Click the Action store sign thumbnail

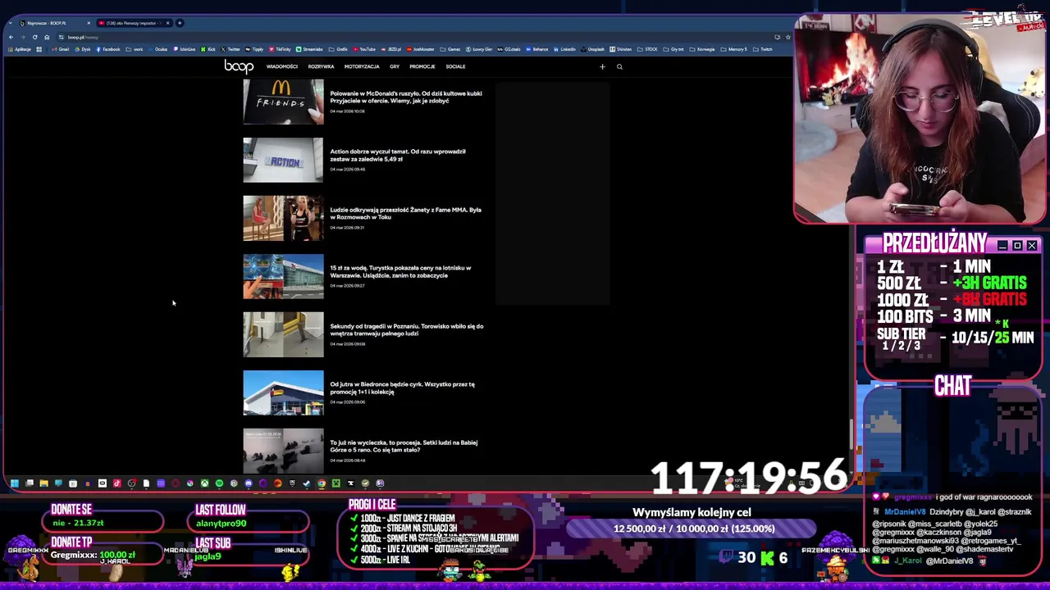(x=283, y=160)
